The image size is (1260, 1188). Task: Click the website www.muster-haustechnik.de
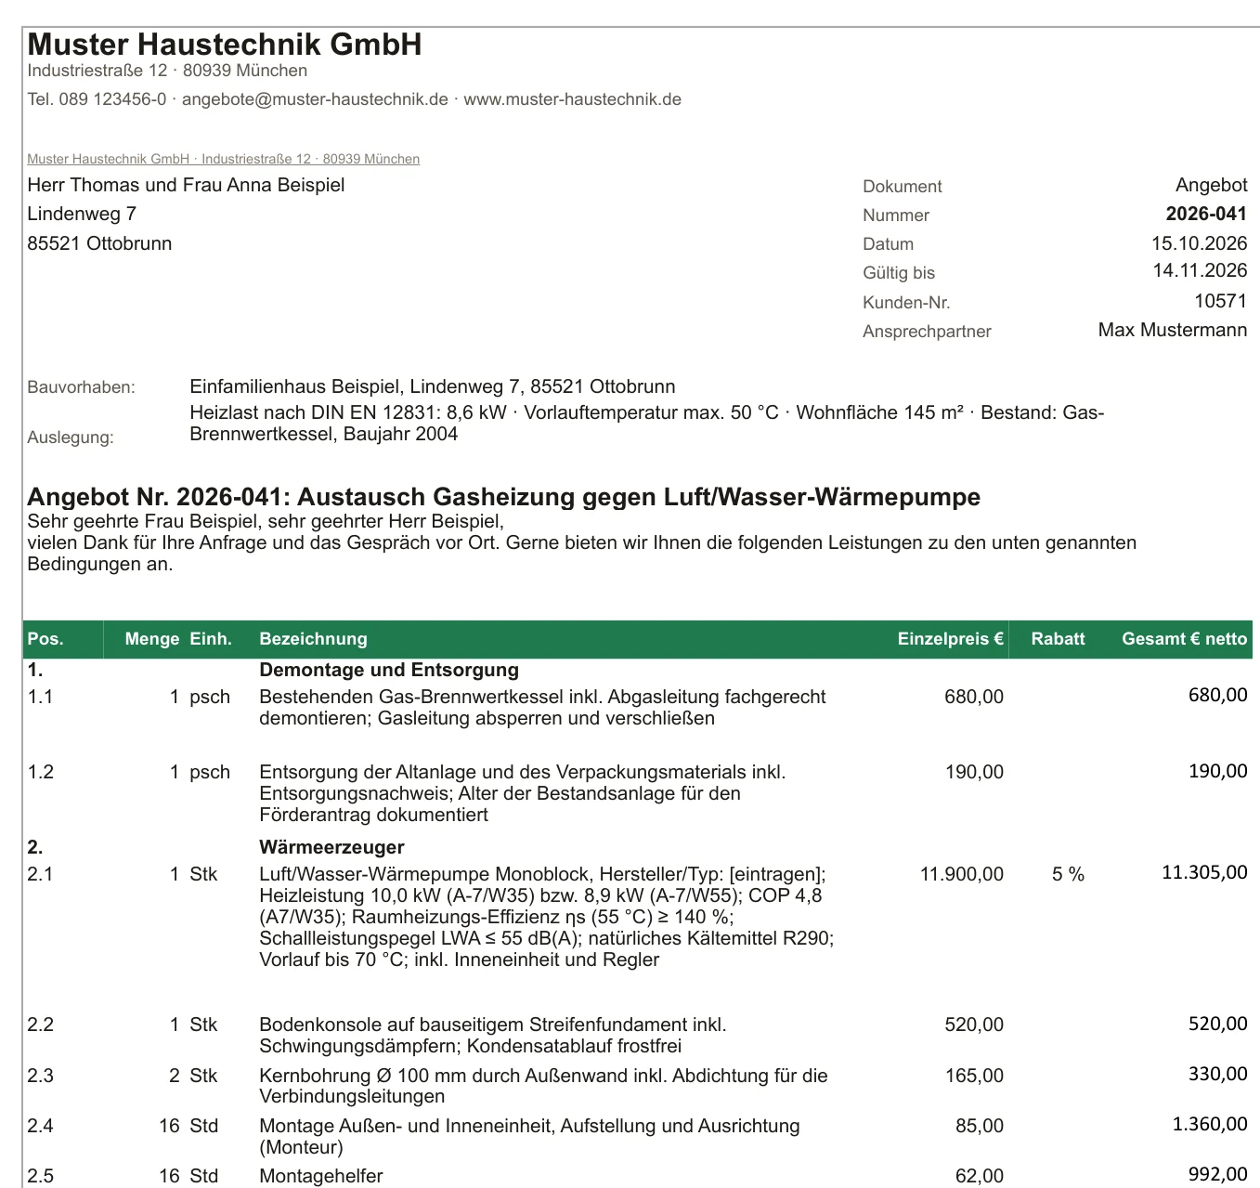(x=572, y=99)
